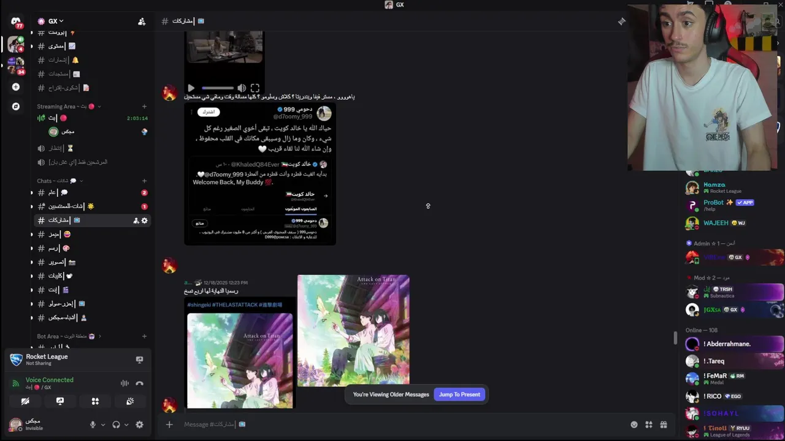Click attachment plus icon in message bar

coord(169,424)
